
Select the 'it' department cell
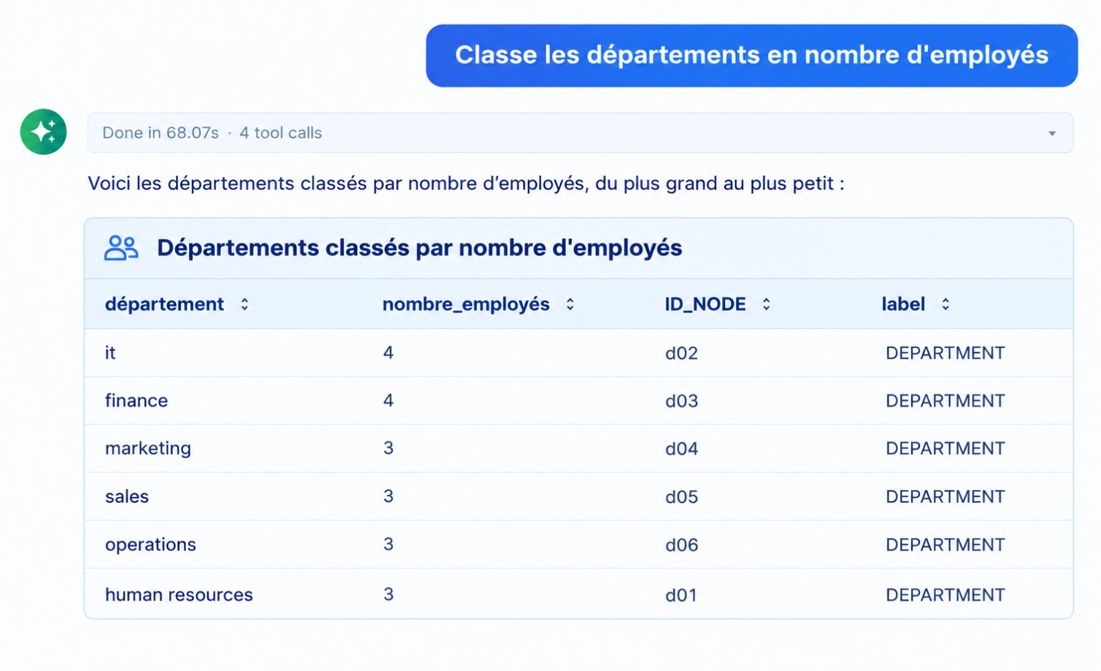pos(110,353)
